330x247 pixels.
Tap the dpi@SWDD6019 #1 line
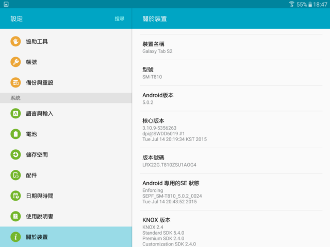[163, 134]
